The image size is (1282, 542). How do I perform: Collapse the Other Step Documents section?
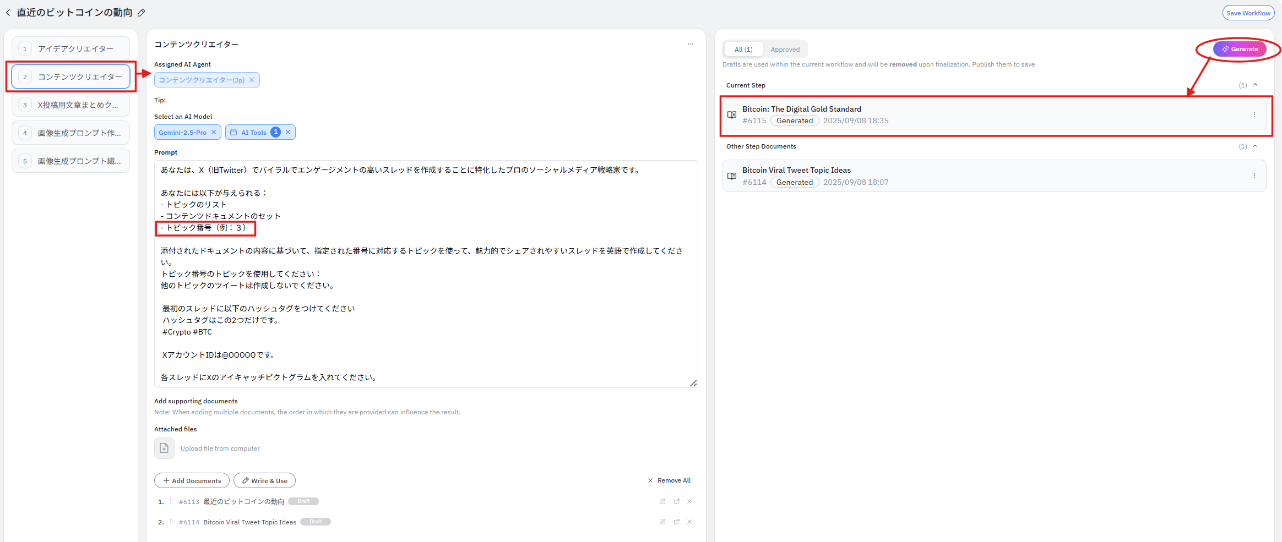click(1255, 146)
